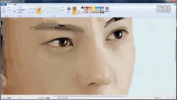The width and height of the screenshot is (177, 100).
Task: Click the horizontal canvas scrollbar
Action: click(90, 96)
